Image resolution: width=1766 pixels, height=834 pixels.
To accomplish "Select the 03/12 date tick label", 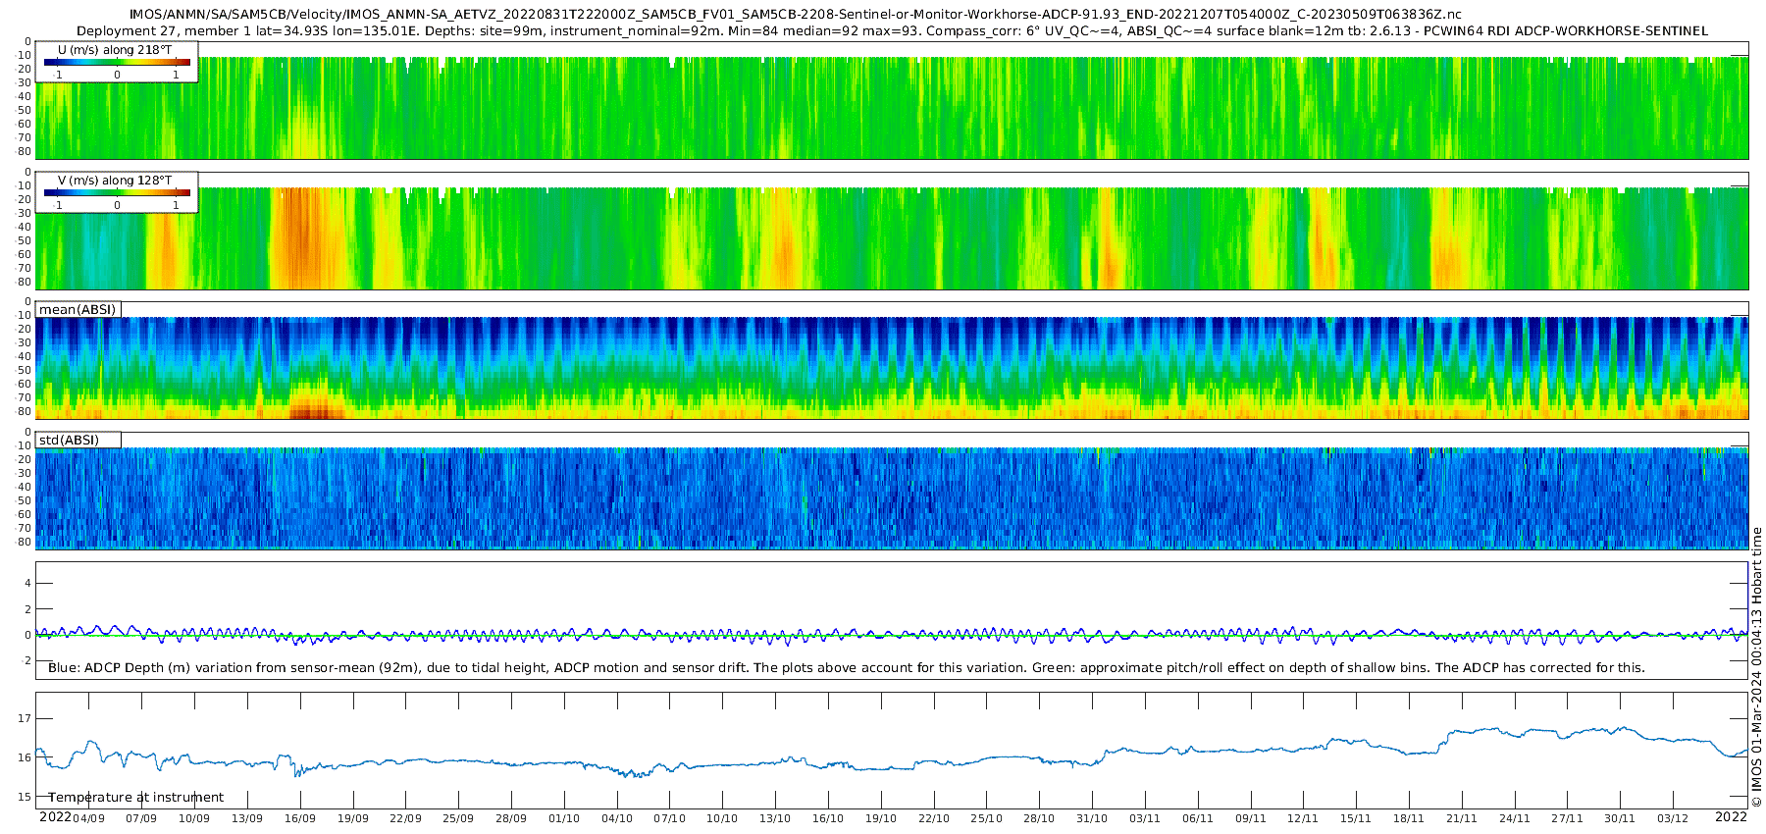I will (1673, 818).
